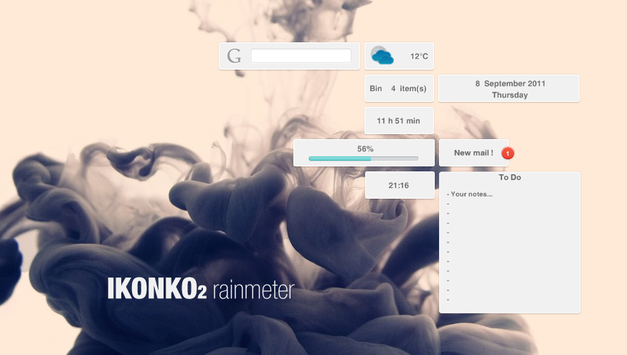
Task: Click the 56% percentage label
Action: [x=365, y=148]
